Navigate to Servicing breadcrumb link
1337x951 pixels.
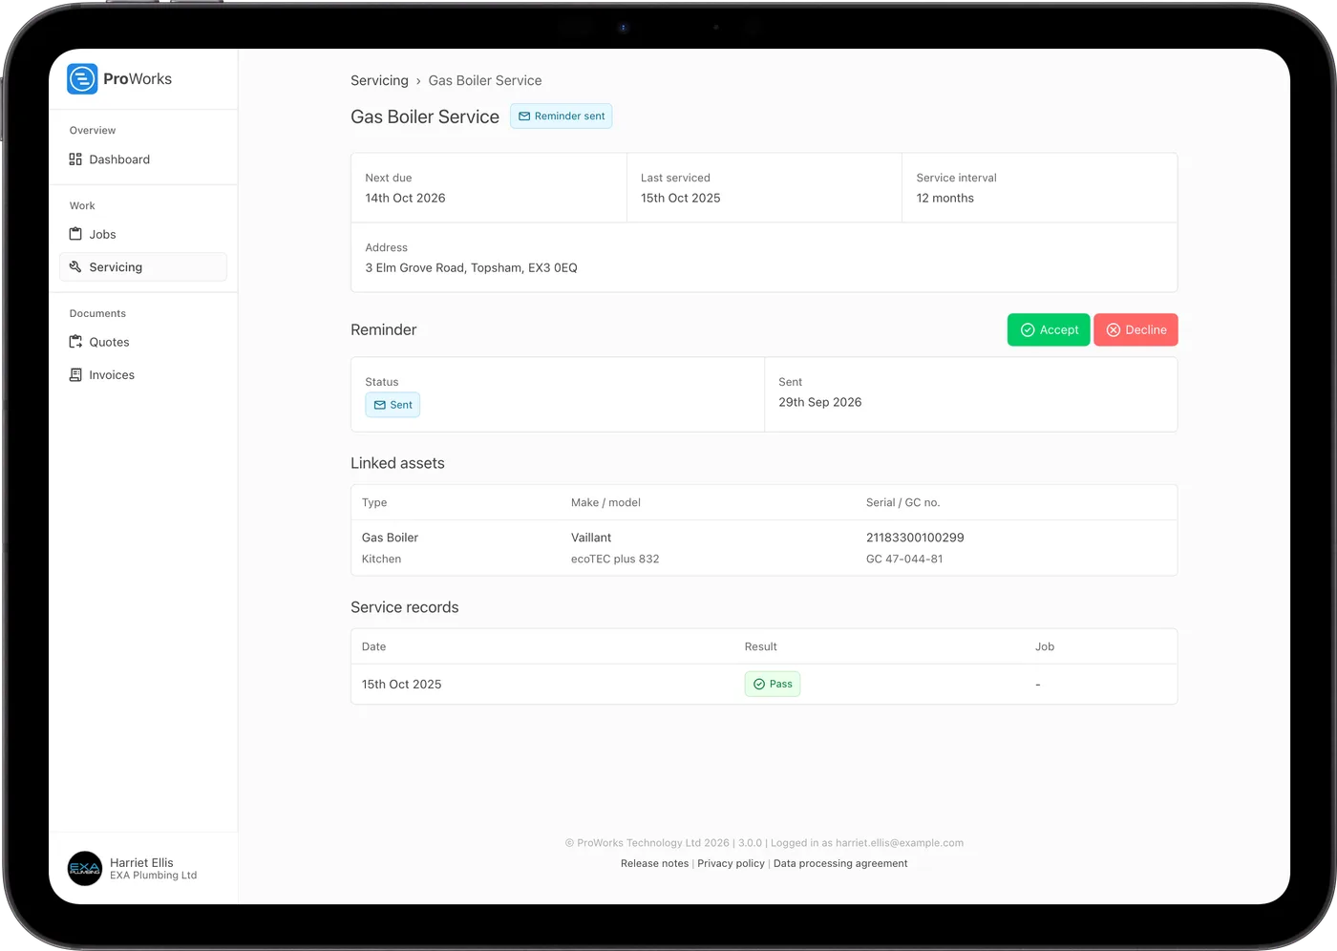click(x=379, y=80)
